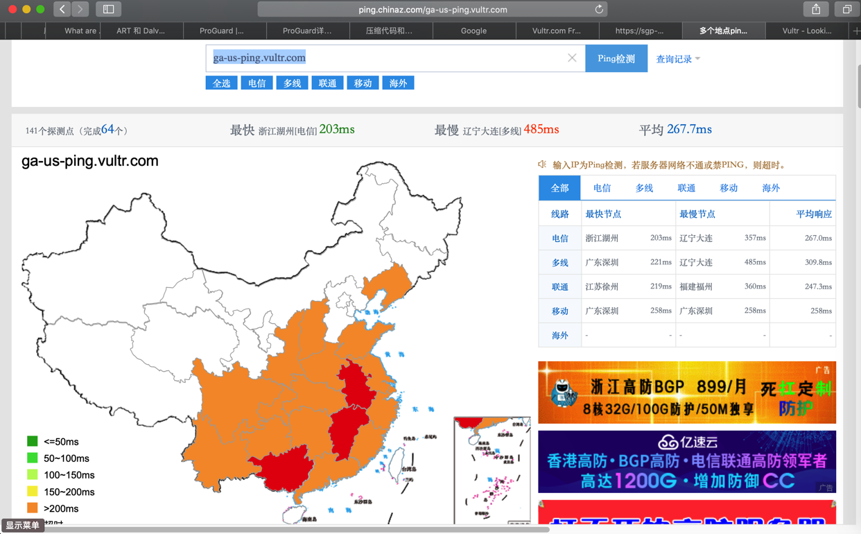Switch to Google browser tab
Screen dimensions: 861x534
click(474, 31)
